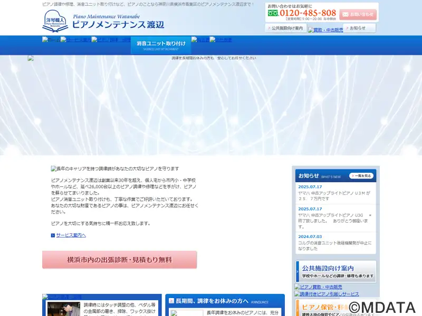Viewport: 422px width, 316px height.
Task: Follow the サービス案内へ link
Action: coord(71,235)
